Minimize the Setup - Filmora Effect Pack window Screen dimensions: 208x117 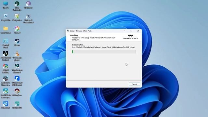coord(124,31)
